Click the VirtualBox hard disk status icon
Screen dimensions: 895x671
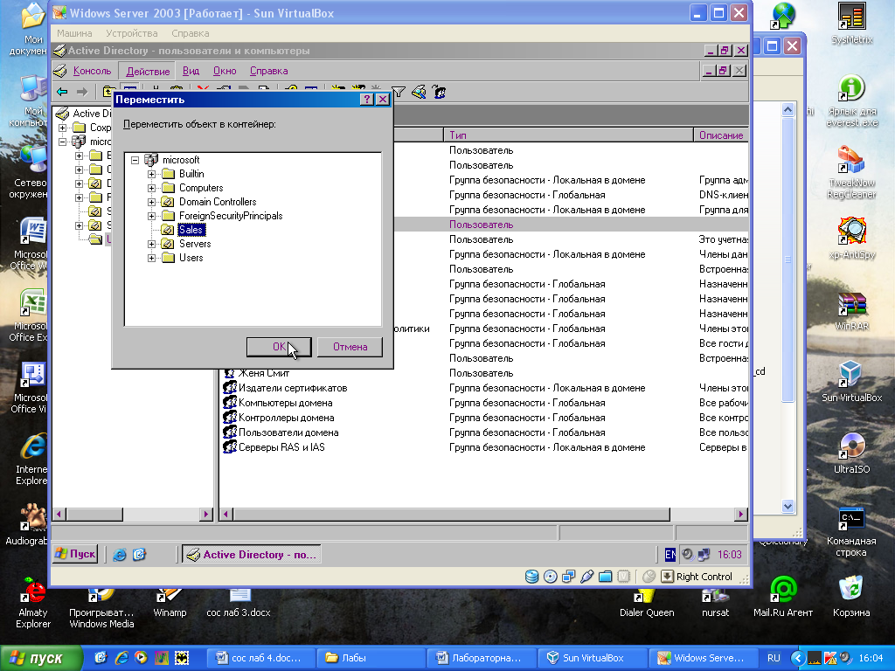pos(531,577)
